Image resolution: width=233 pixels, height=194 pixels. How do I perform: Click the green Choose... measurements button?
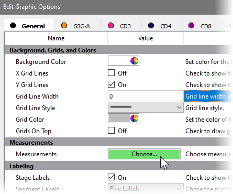point(145,154)
